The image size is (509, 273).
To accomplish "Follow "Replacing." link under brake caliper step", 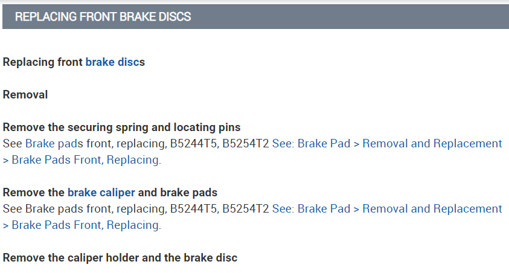I will 134,225.
